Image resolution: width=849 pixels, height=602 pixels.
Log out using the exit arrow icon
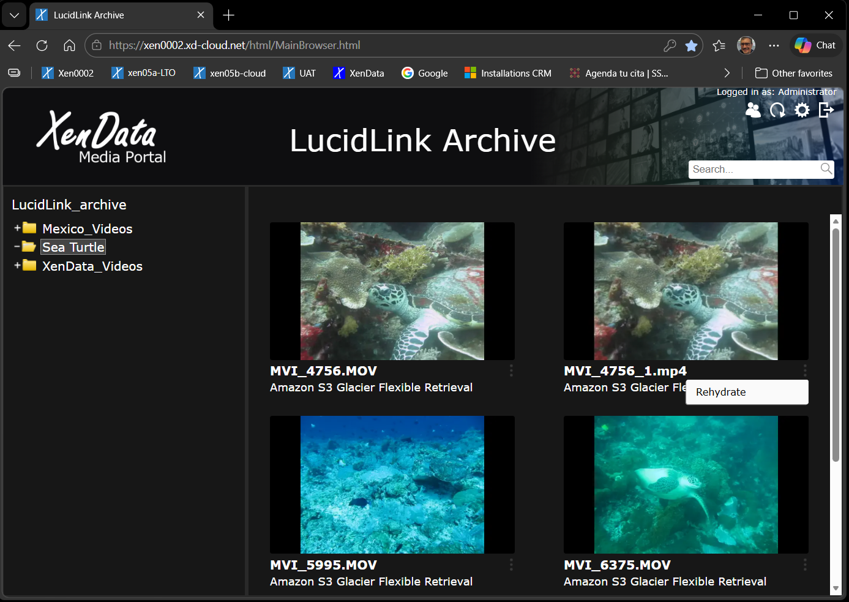pyautogui.click(x=826, y=110)
